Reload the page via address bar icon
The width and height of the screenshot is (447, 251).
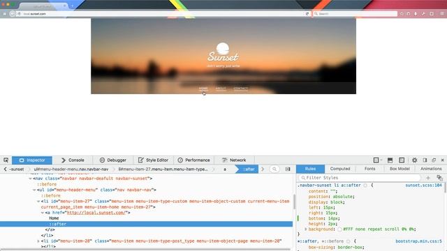pyautogui.click(x=307, y=14)
